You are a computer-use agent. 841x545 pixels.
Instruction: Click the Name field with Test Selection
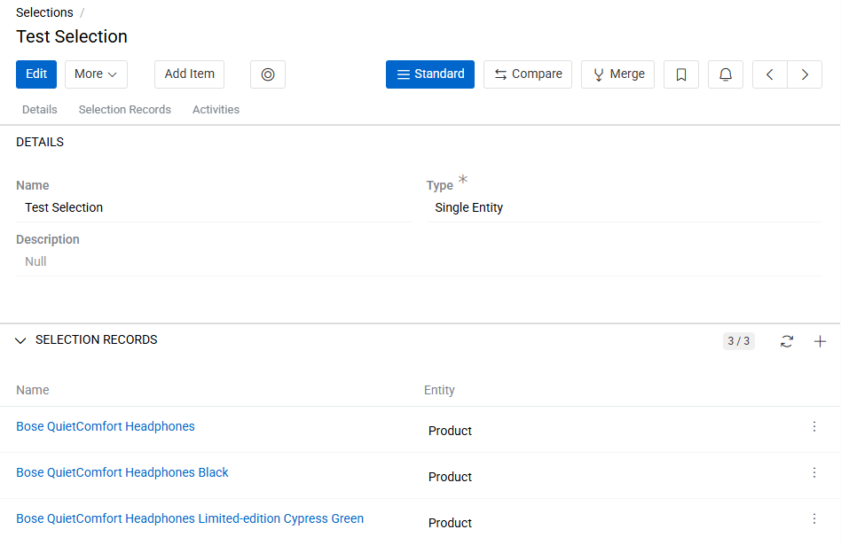click(213, 207)
